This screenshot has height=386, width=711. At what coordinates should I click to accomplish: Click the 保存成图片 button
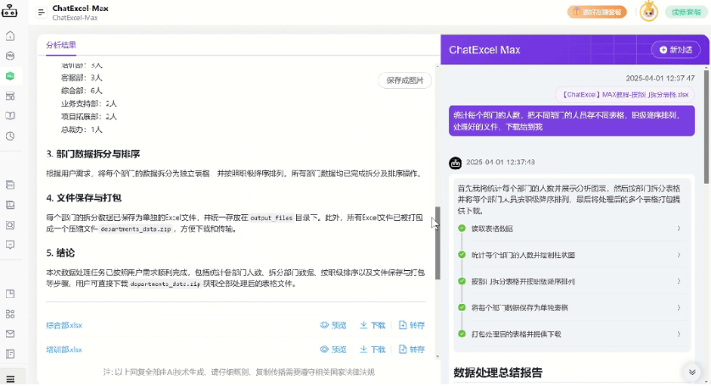(405, 80)
